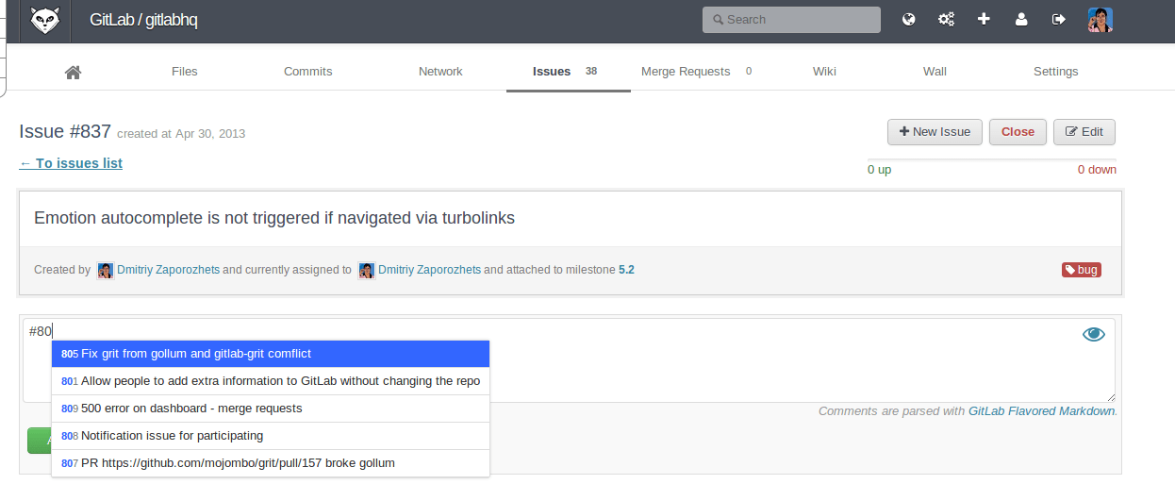The height and width of the screenshot is (484, 1175).
Task: Choose suggestion 809 about 500 error
Action: pos(270,409)
